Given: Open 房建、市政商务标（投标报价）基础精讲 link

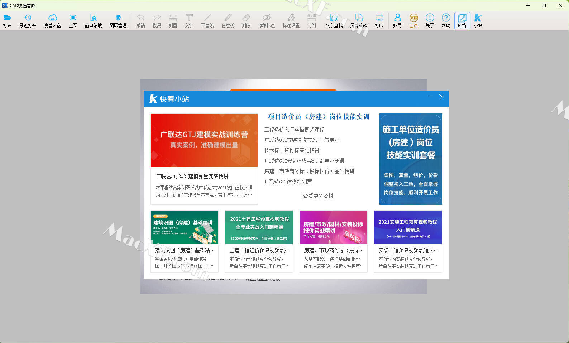Looking at the screenshot, I should (x=309, y=171).
